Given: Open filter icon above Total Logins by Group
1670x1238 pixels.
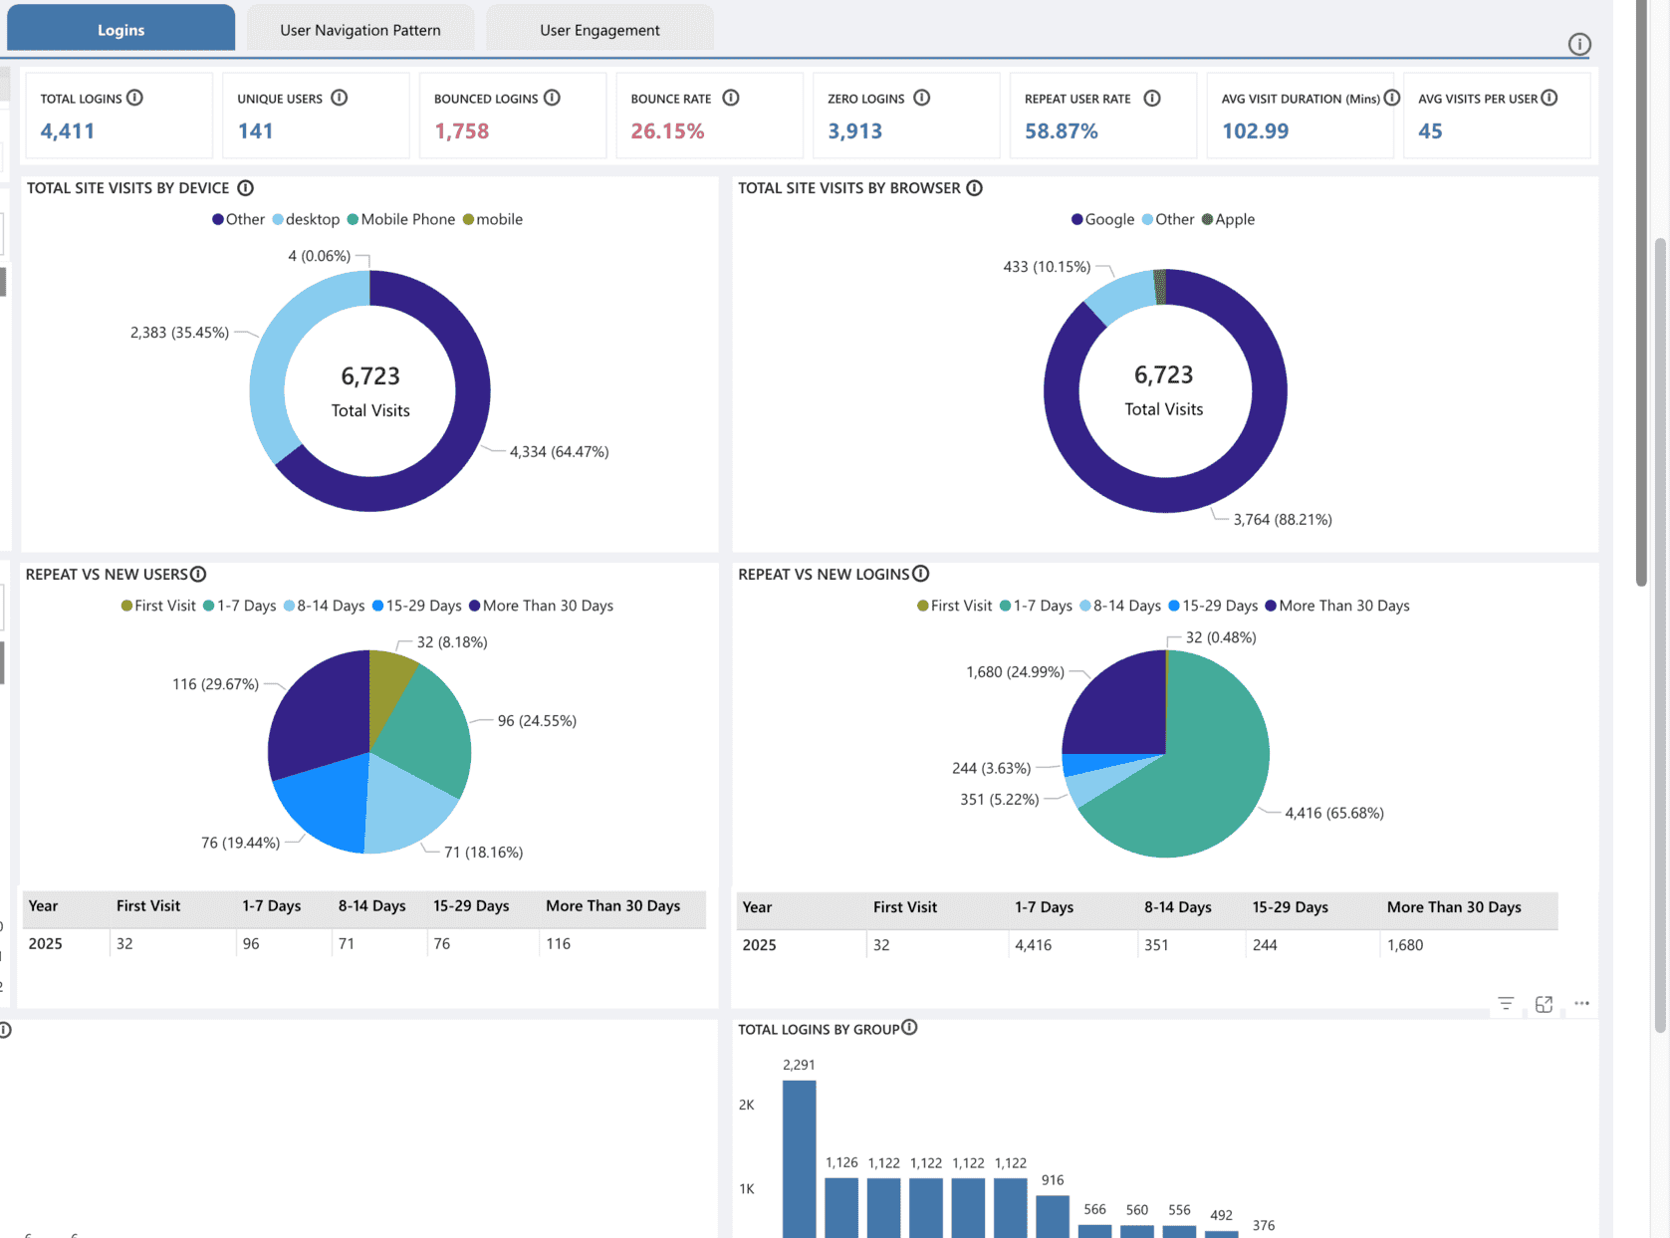Looking at the screenshot, I should click(x=1506, y=1004).
